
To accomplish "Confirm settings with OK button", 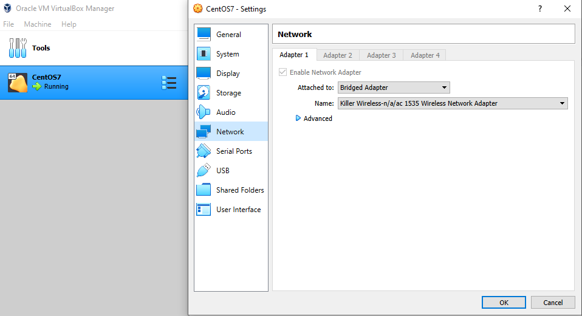I will 504,302.
